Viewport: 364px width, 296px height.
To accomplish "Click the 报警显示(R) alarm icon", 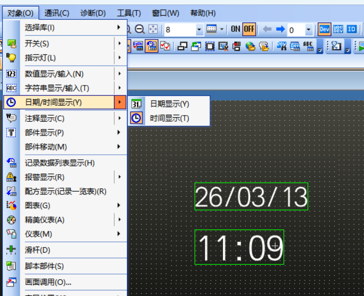I will click(11, 177).
